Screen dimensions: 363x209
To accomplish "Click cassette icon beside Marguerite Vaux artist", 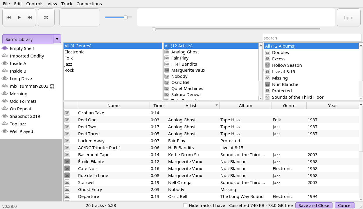I will (x=167, y=70).
